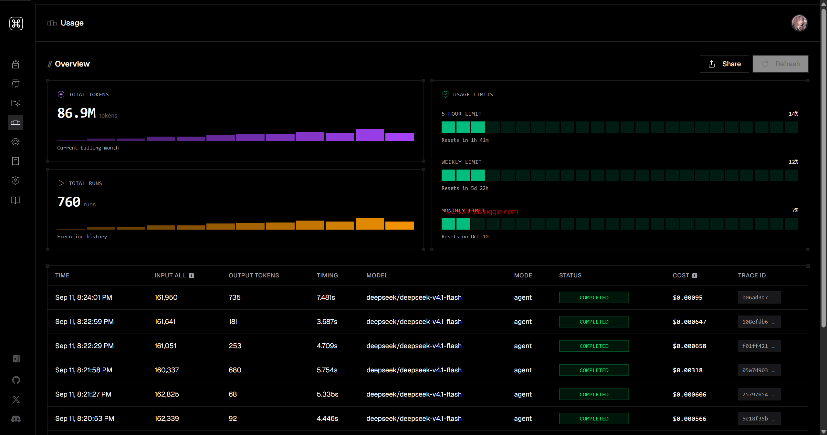Select the Usage podium sidebar icon
827x435 pixels.
tap(16, 122)
